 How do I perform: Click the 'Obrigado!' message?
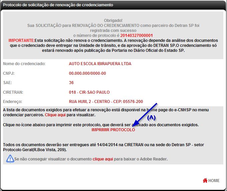coord(113,21)
